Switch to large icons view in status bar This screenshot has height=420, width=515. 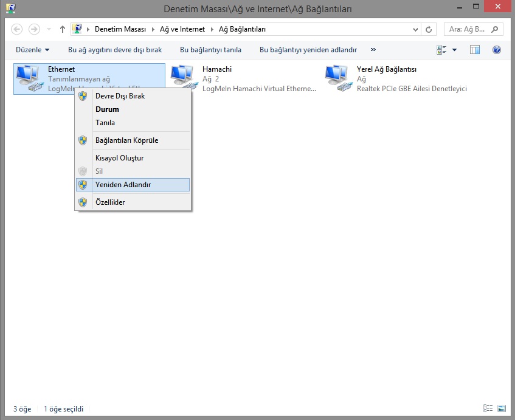tap(502, 408)
